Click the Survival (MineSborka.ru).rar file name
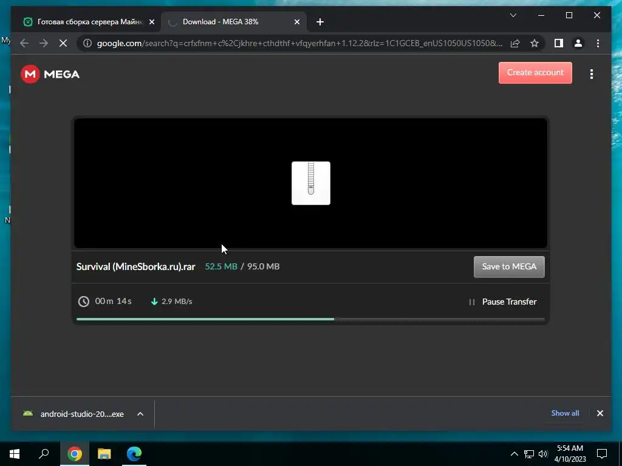This screenshot has height=466, width=622. tap(135, 267)
